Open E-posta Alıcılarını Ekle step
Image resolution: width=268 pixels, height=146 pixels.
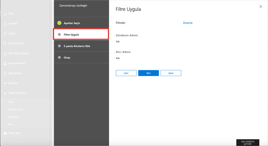81,46
